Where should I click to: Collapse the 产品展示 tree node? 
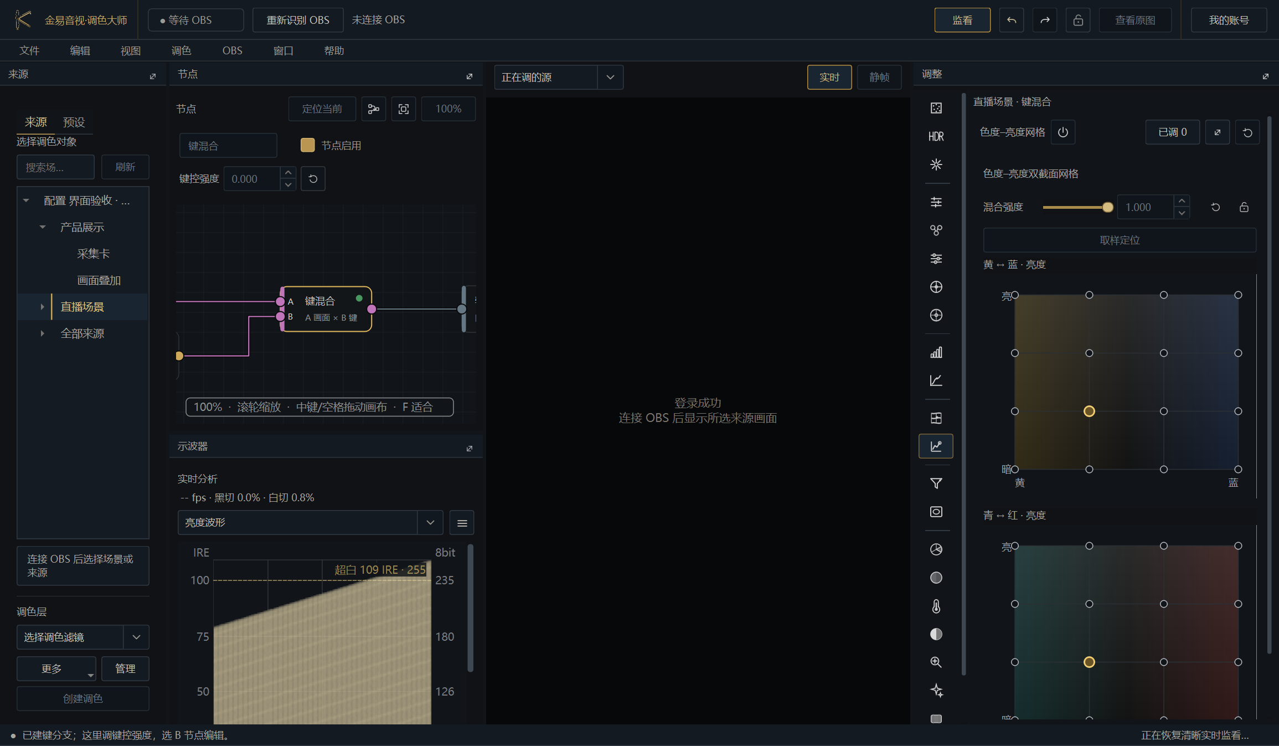coord(43,227)
